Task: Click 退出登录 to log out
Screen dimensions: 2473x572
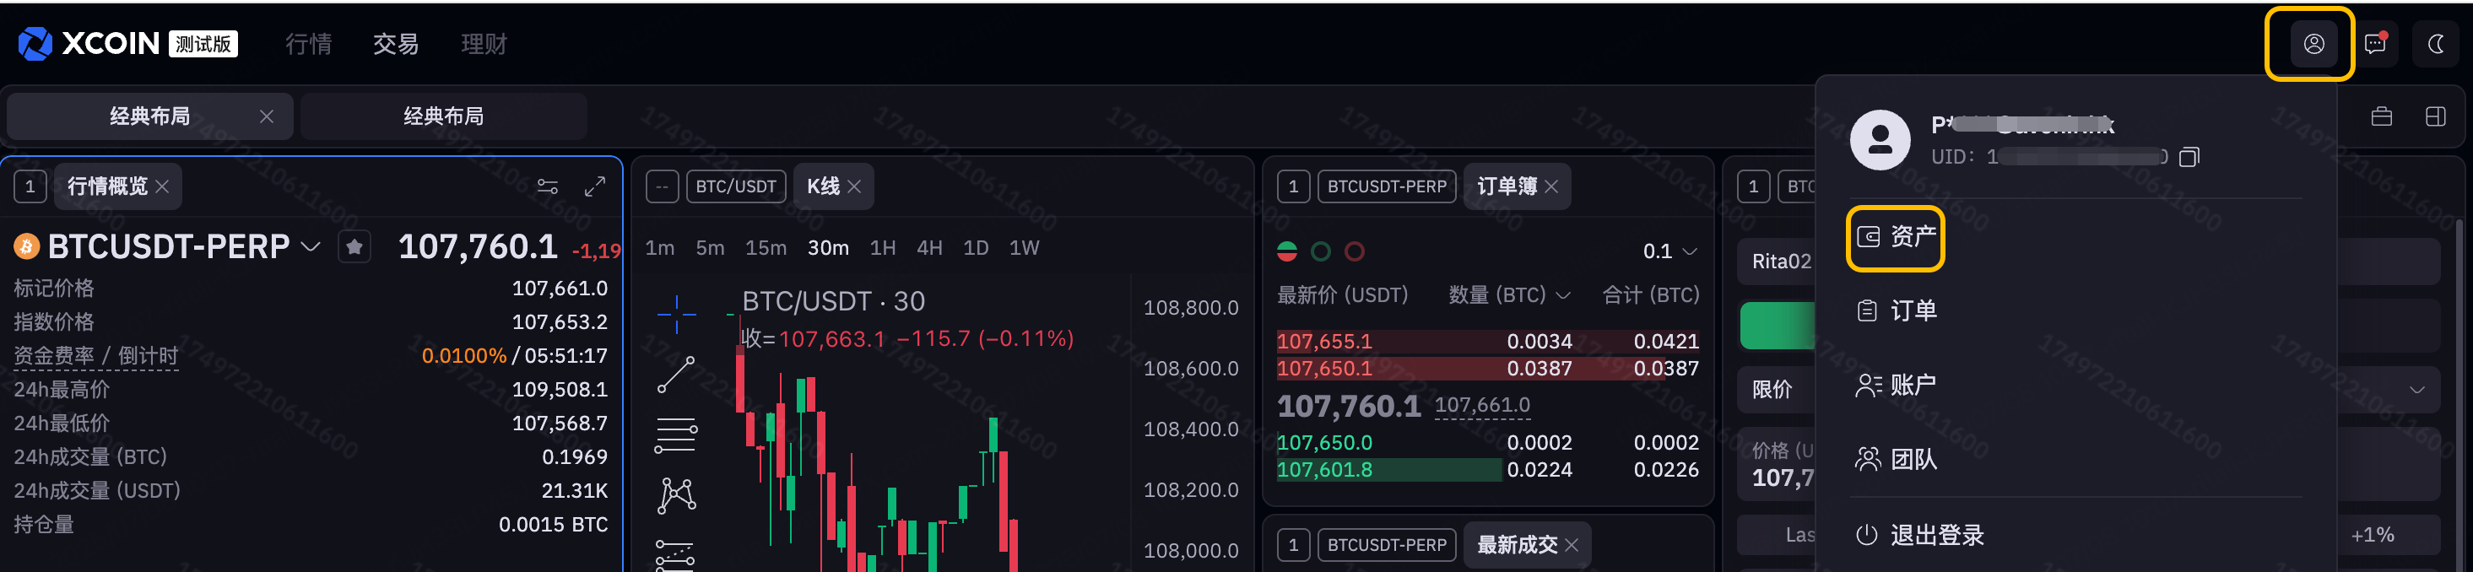Action: (1920, 535)
